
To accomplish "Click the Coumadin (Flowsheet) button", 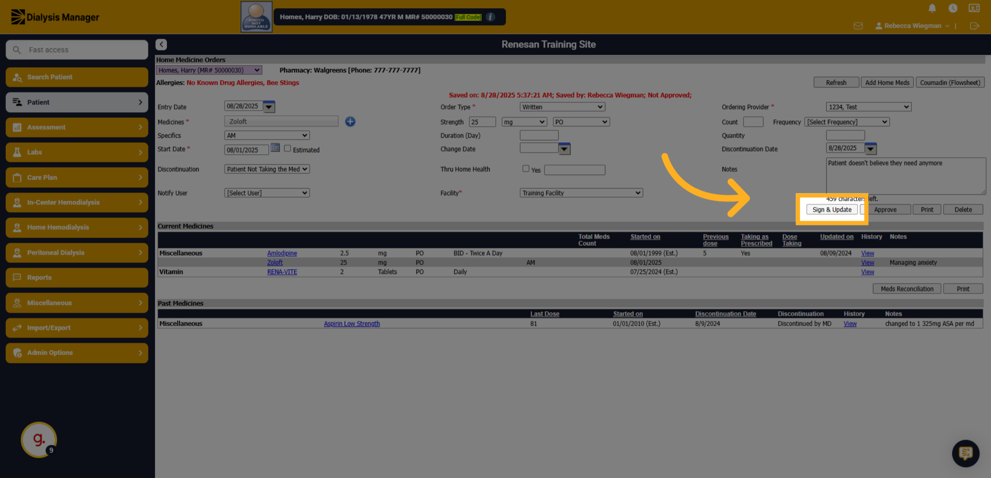I will click(950, 82).
